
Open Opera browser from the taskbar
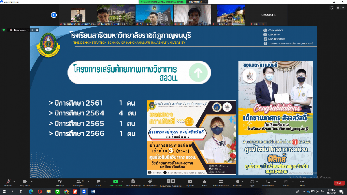pyautogui.click(x=40, y=192)
